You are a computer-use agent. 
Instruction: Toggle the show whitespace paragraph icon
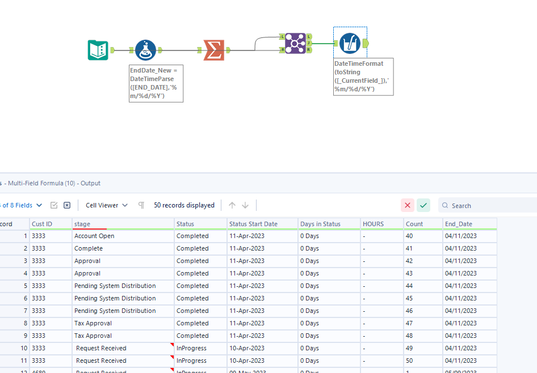point(141,205)
